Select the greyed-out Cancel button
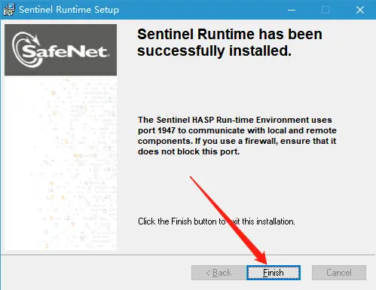The height and width of the screenshot is (290, 376). [x=339, y=273]
